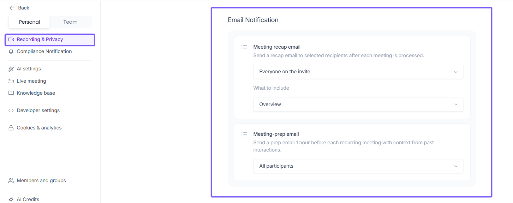The height and width of the screenshot is (203, 513).
Task: Click the AI Credits sparkle icon
Action: coord(11,200)
